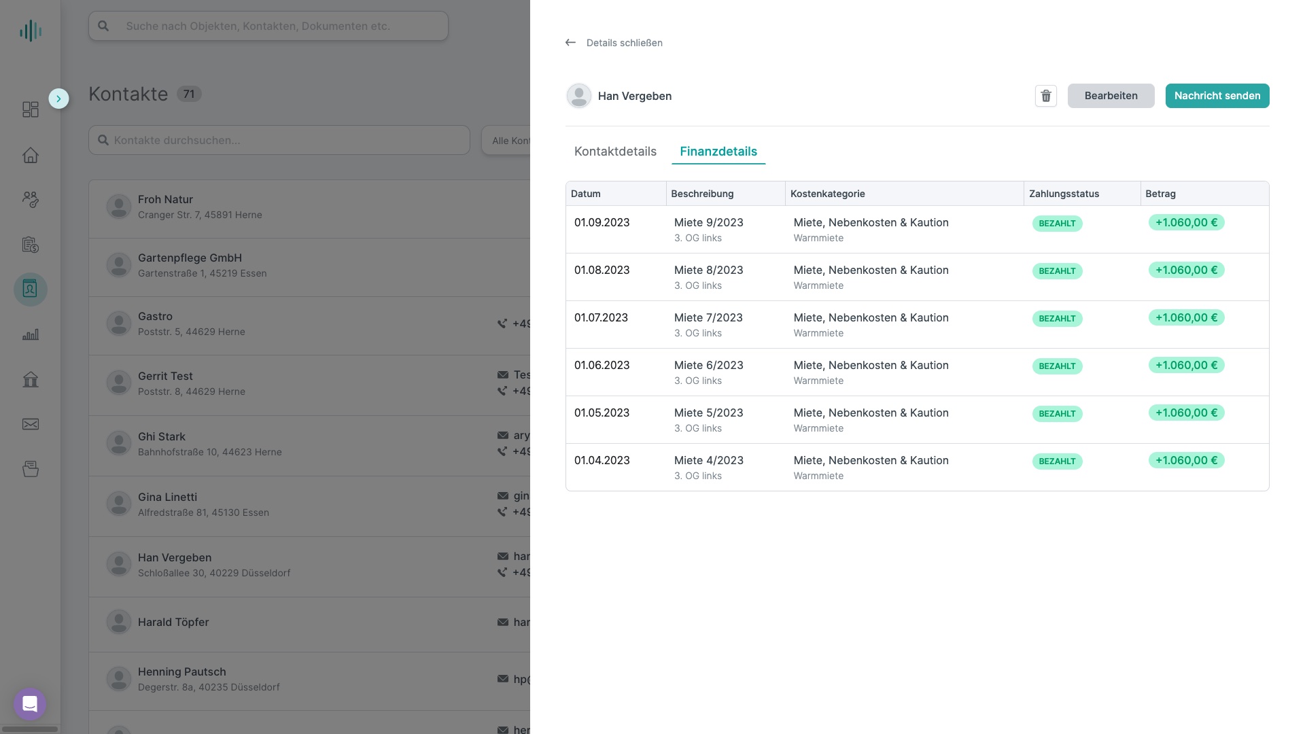
Task: Click the email icon in Harald Töpfer row
Action: coord(503,622)
